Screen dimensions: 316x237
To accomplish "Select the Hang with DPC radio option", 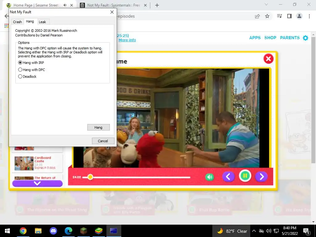I will [x=32, y=70].
